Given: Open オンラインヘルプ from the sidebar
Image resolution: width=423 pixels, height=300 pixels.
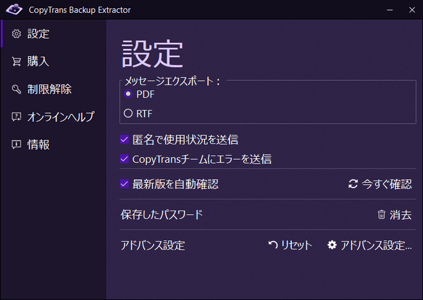Looking at the screenshot, I should (x=53, y=117).
